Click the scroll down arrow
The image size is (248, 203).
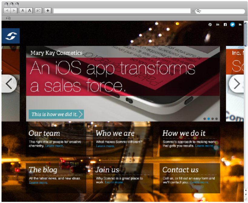point(246,195)
